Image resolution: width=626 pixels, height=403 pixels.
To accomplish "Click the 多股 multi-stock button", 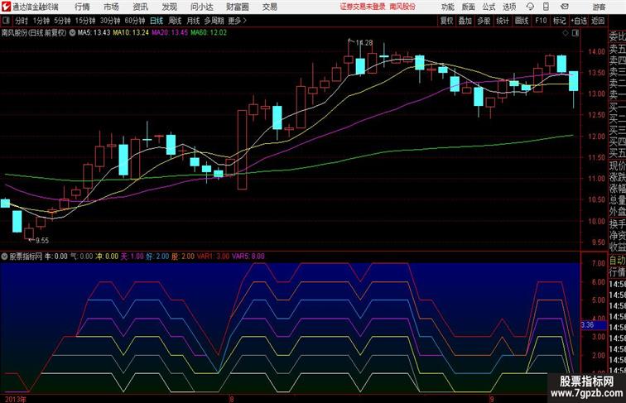I will coord(484,21).
